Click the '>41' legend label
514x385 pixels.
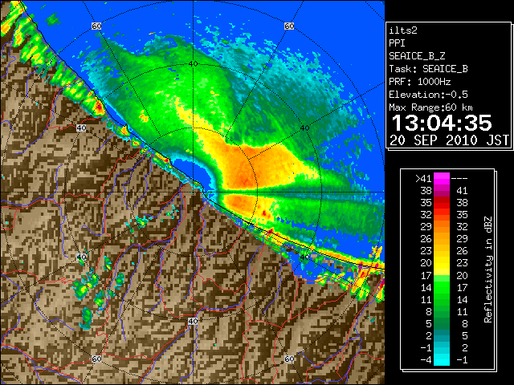[x=423, y=179]
